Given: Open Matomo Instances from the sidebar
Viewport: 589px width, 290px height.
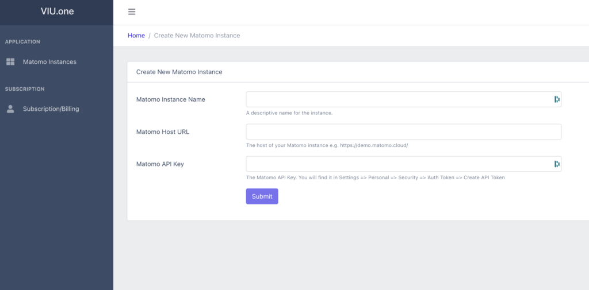Looking at the screenshot, I should click(49, 62).
